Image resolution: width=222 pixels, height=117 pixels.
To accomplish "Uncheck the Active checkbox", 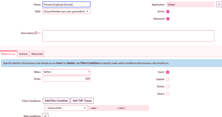I will pos(168,12).
